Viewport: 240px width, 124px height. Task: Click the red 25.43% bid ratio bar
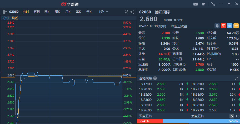(x=150, y=121)
